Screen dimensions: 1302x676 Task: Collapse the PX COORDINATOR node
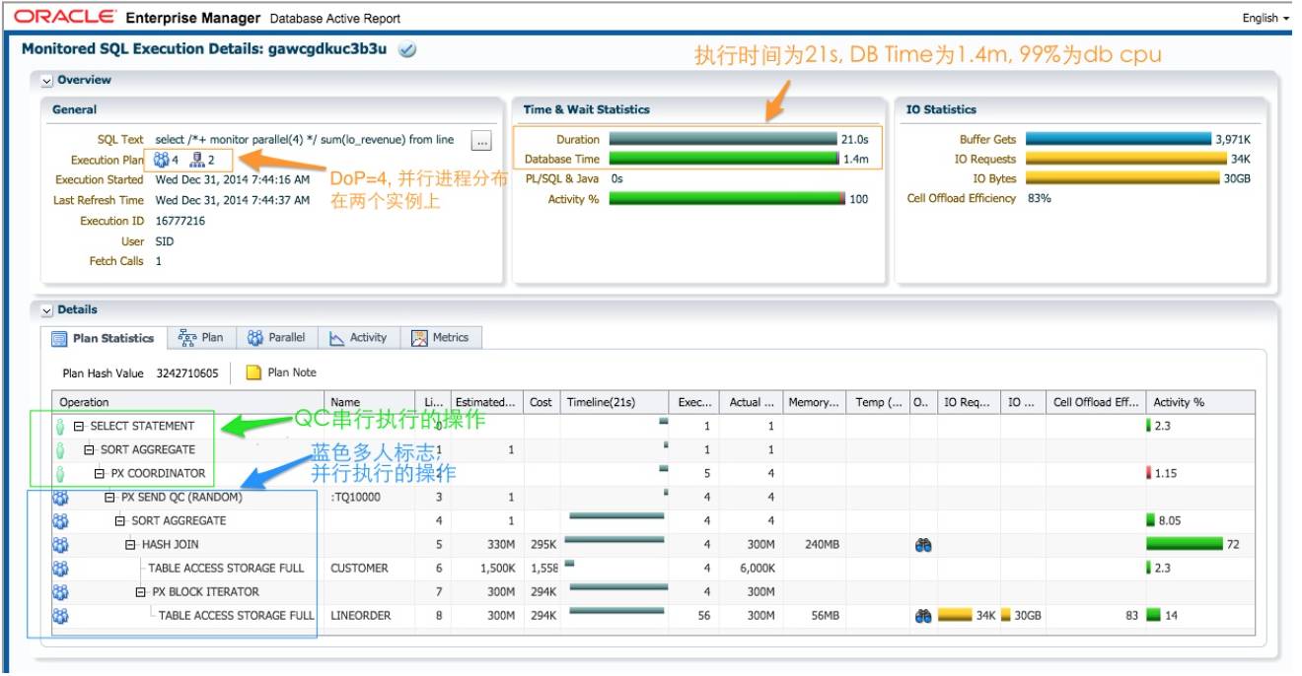pos(101,474)
